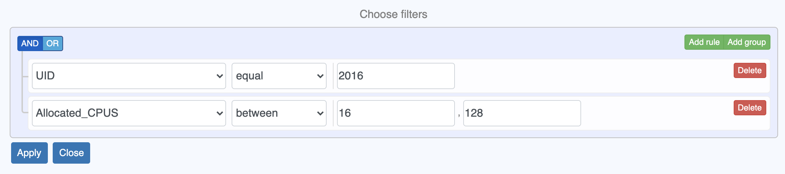Switch group condition to OR
The image size is (785, 174).
53,43
